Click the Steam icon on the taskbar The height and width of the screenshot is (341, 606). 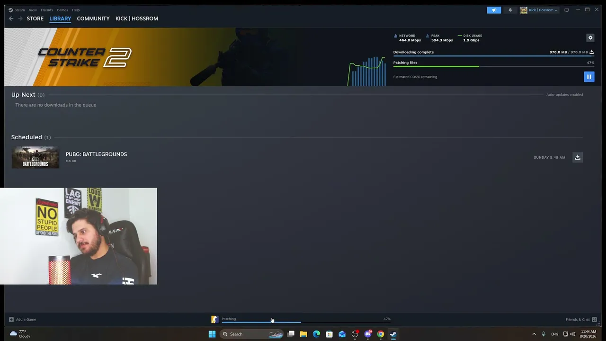coord(393,334)
